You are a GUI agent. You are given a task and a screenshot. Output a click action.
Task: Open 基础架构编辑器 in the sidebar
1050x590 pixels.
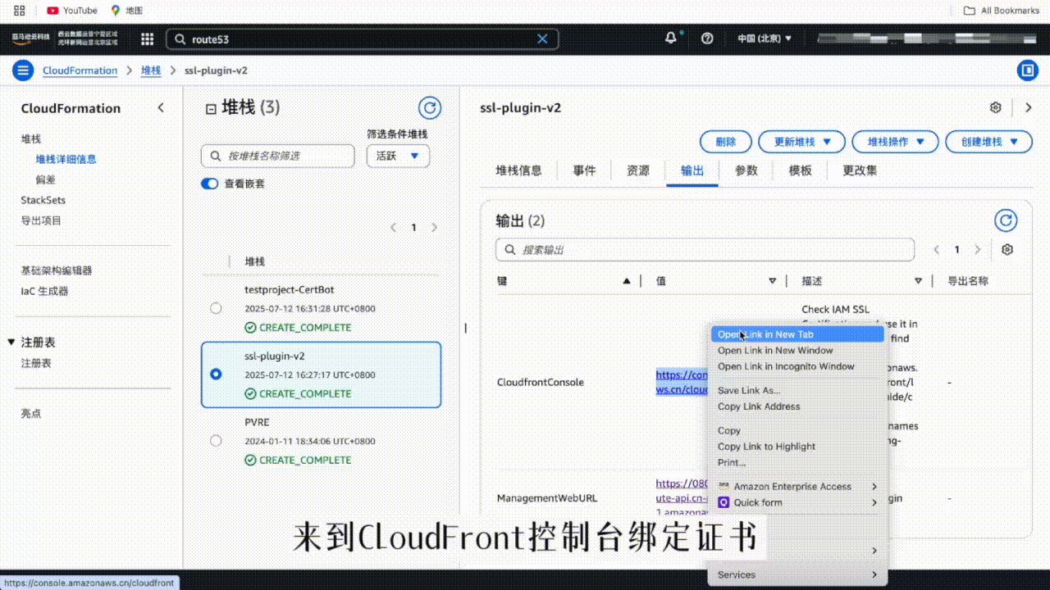pos(57,270)
